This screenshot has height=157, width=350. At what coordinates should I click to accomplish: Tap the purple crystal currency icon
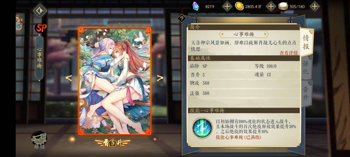pyautogui.click(x=196, y=6)
